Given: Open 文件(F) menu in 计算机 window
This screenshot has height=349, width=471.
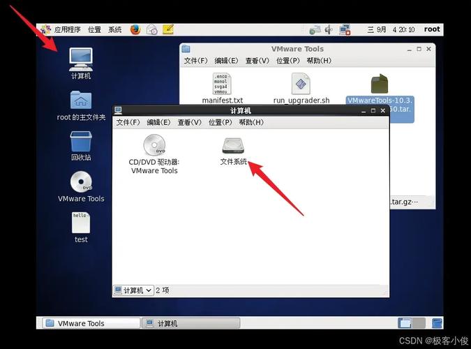Looking at the screenshot, I should point(128,122).
